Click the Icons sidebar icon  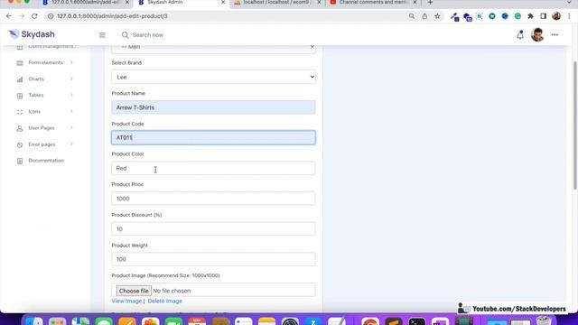(x=20, y=112)
